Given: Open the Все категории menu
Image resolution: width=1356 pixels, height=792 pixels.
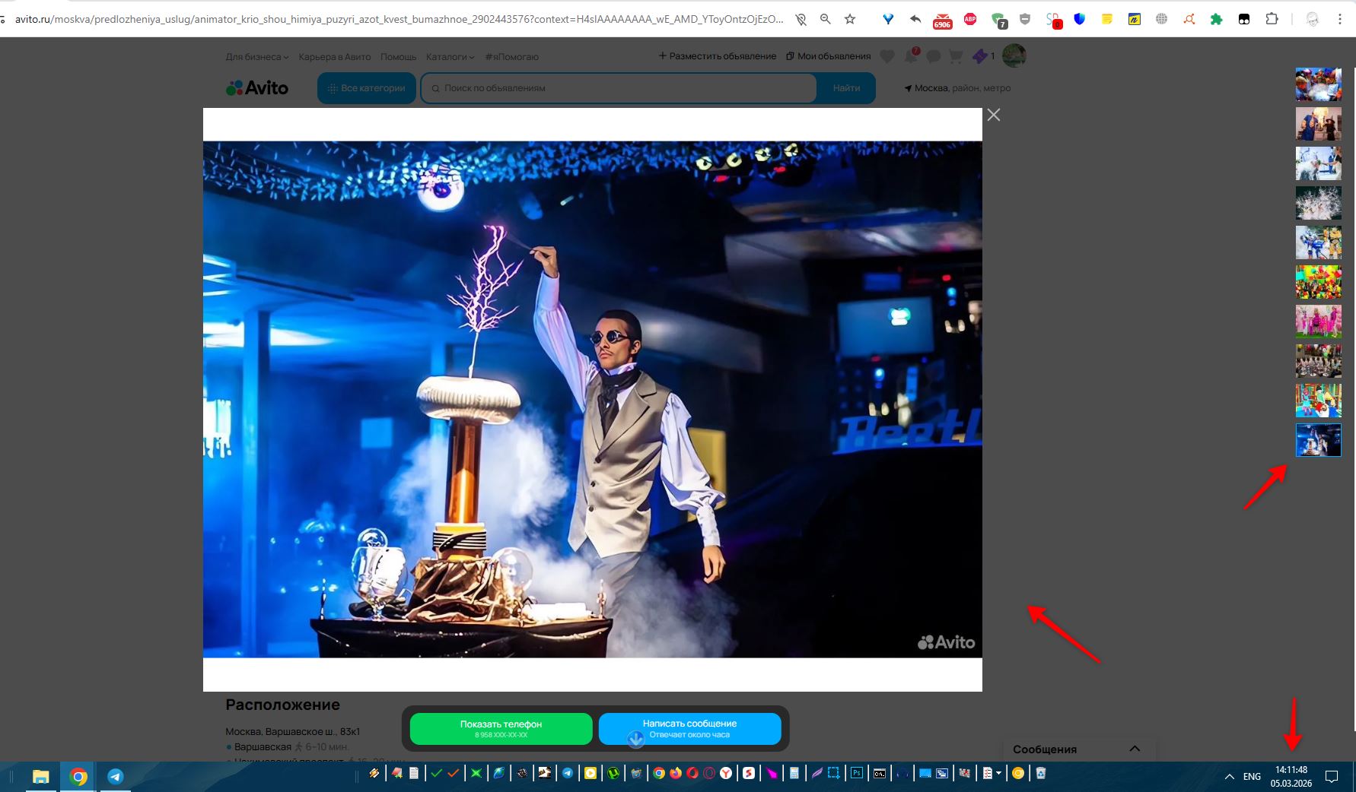Looking at the screenshot, I should click(367, 88).
